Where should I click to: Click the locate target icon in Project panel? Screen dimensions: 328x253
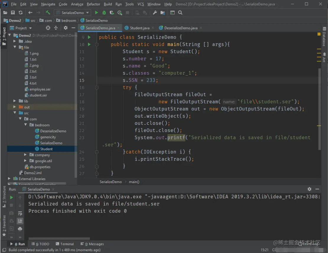click(x=48, y=28)
